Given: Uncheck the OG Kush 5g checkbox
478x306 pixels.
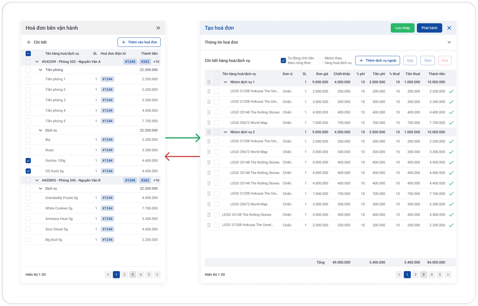Looking at the screenshot, I should point(28,171).
